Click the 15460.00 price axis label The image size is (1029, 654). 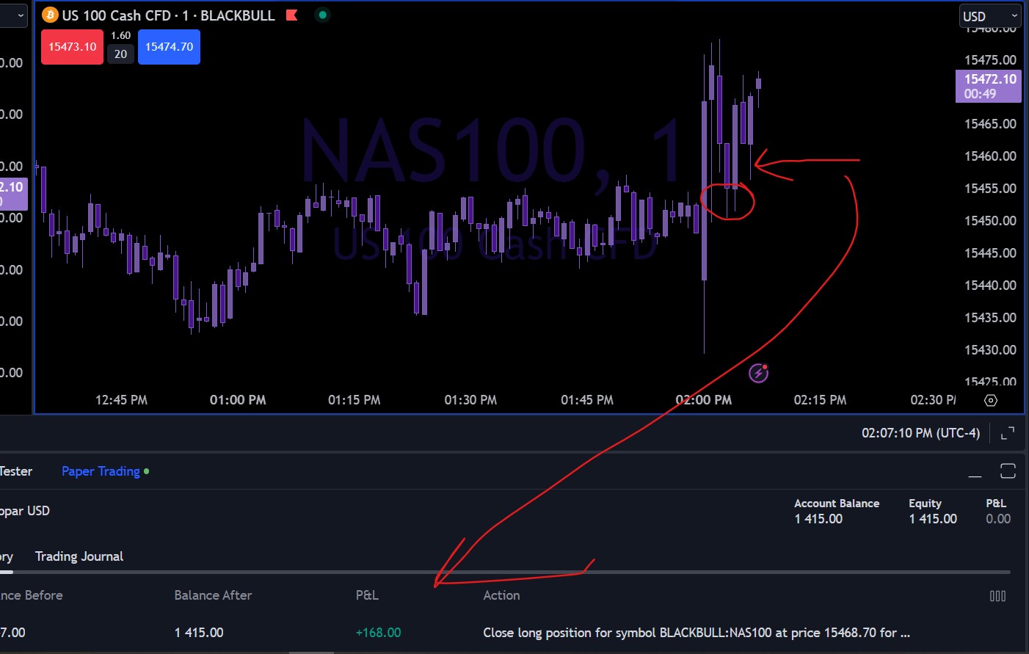pos(990,156)
